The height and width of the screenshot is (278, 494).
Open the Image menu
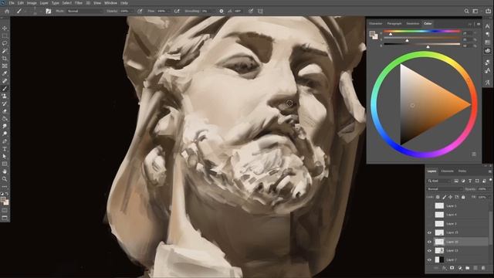[32, 3]
